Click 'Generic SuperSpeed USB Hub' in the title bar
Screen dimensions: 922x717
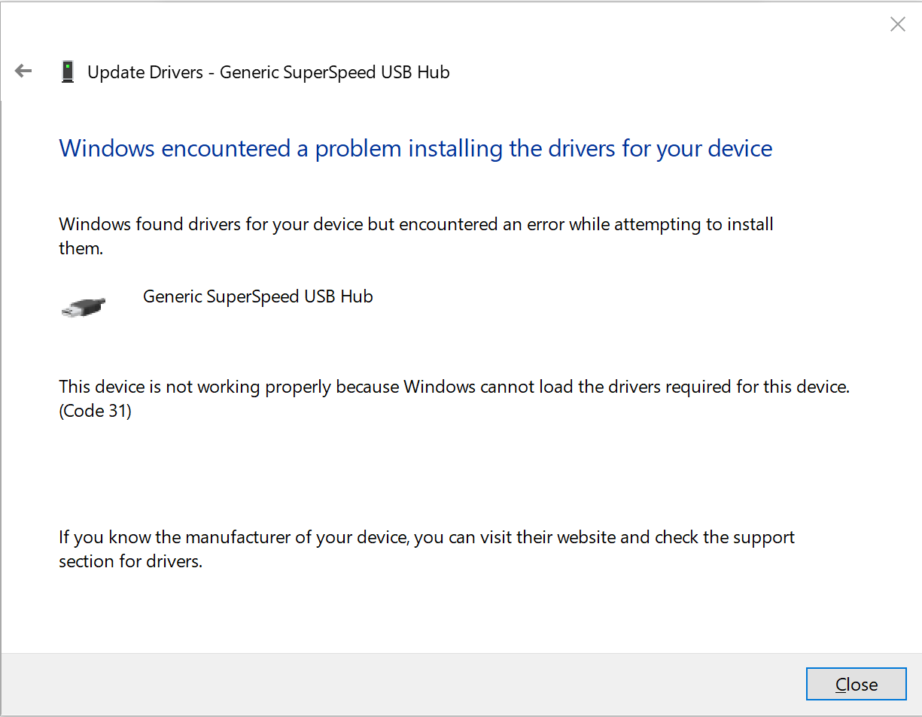click(x=335, y=72)
